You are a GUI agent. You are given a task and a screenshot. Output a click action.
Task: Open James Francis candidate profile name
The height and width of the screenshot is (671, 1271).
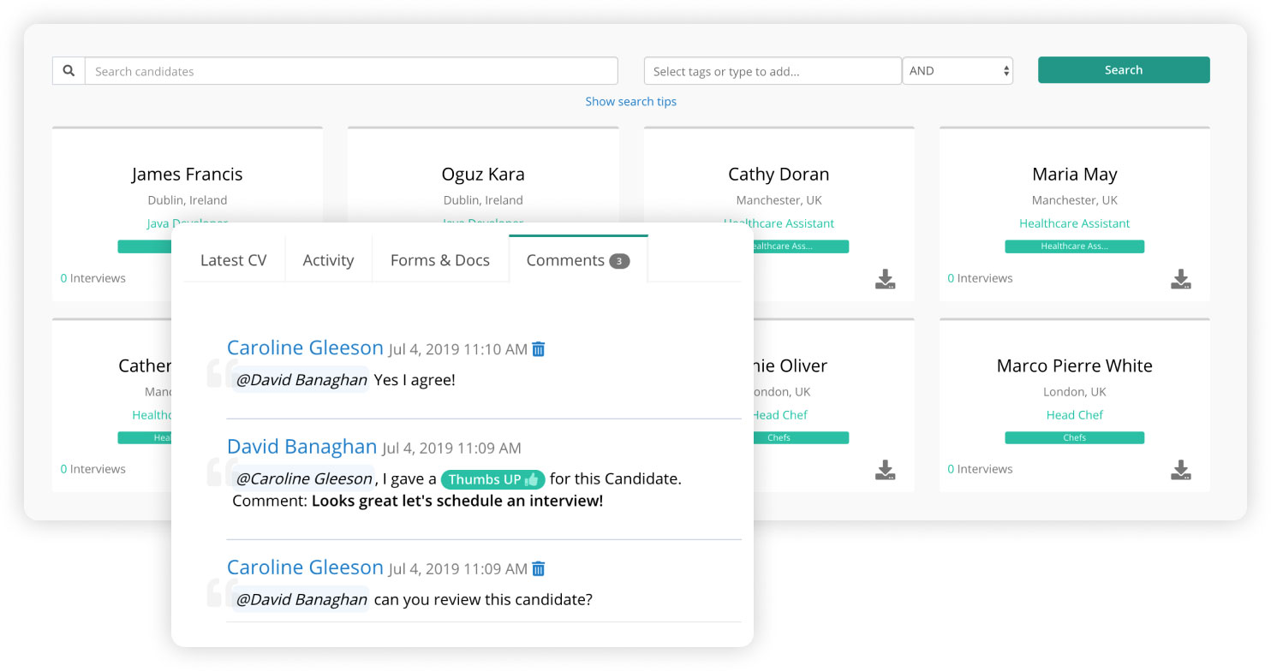click(187, 174)
